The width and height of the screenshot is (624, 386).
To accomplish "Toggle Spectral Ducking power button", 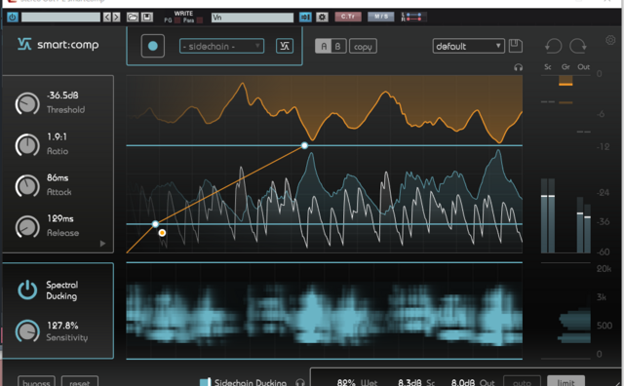I will coord(27,289).
